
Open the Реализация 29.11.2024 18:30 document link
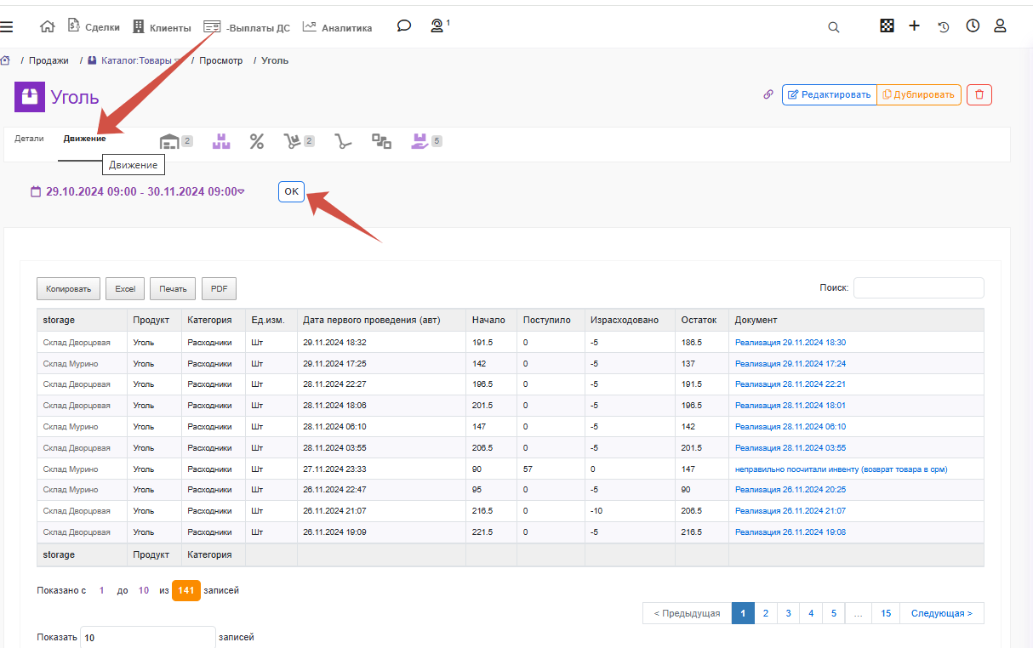pyautogui.click(x=790, y=343)
